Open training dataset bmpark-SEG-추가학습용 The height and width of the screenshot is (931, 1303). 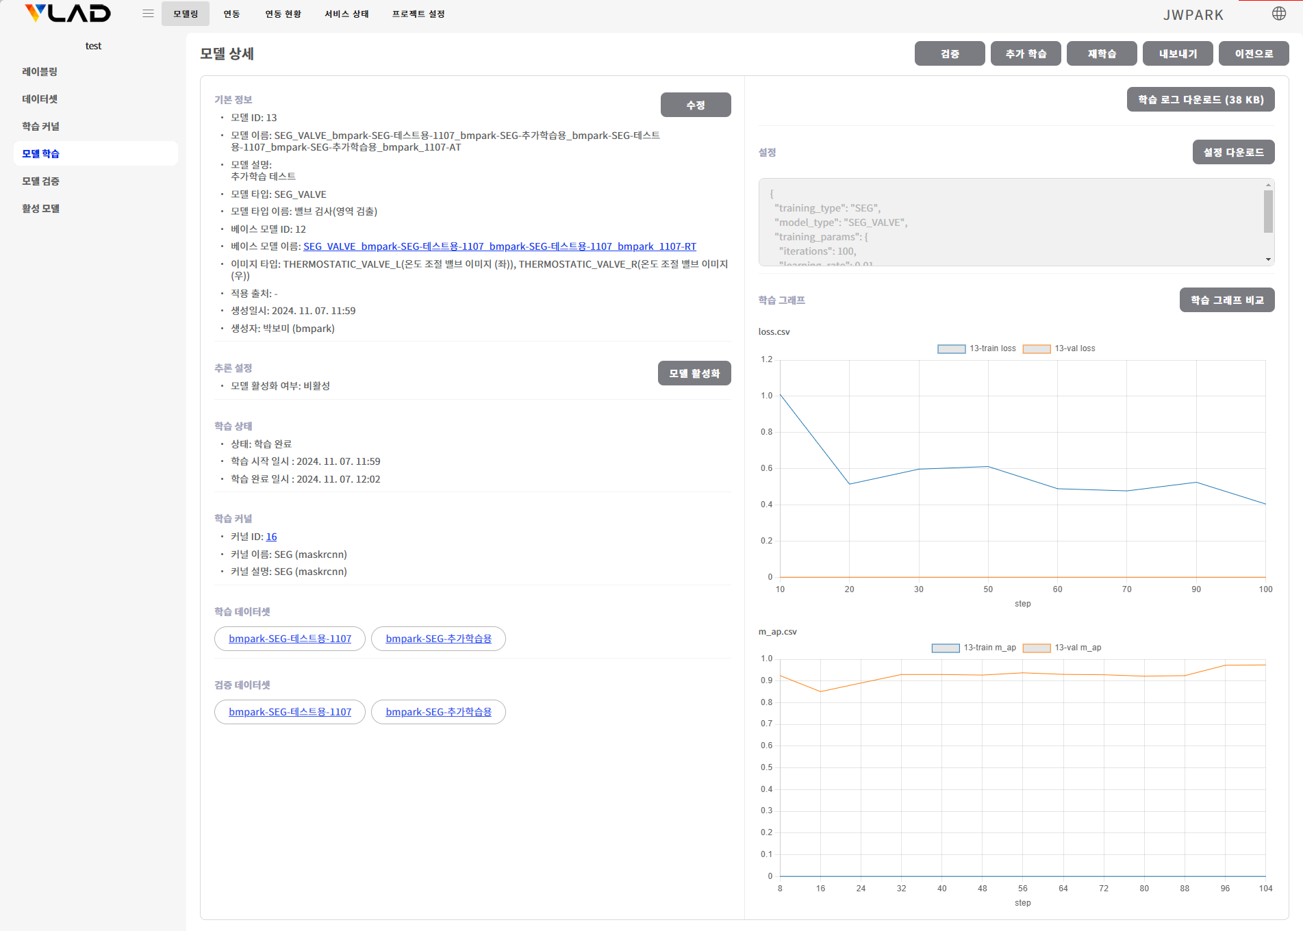[438, 639]
